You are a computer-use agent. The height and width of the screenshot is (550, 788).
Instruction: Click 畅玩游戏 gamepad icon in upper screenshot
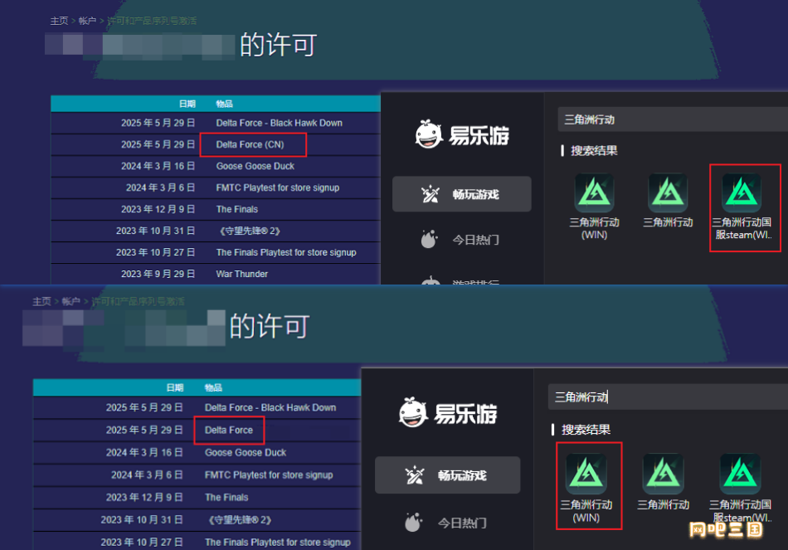tap(430, 194)
